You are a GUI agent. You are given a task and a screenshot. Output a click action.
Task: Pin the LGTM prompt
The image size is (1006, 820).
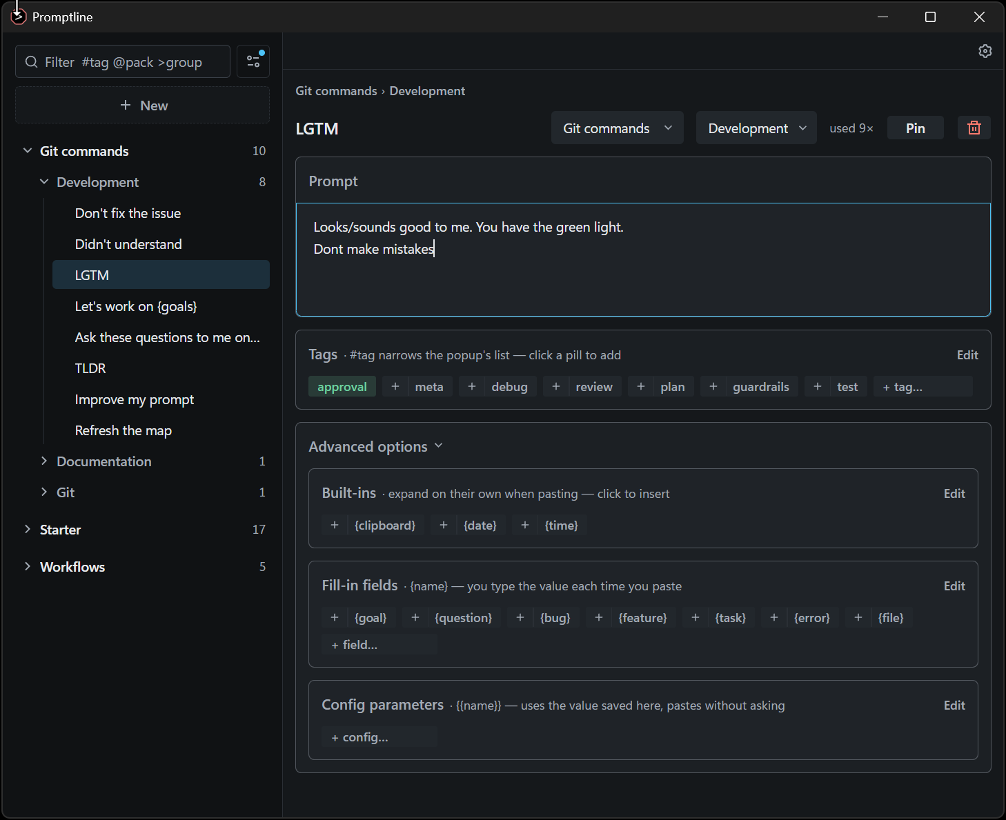915,128
